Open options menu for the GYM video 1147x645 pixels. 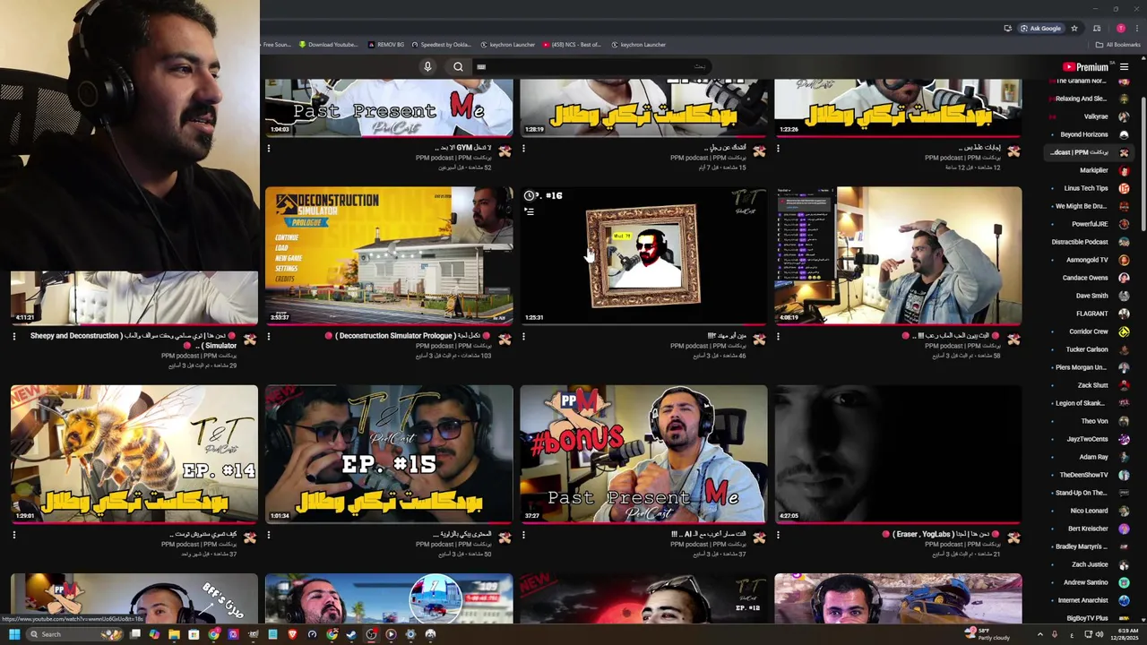269,149
